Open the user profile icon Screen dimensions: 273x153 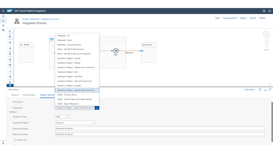point(269,11)
